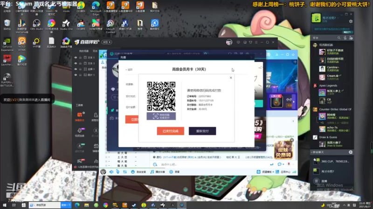Toggle visibility of the 全屏 1 source
Viewport: 373px width, 209px height.
pos(76,69)
